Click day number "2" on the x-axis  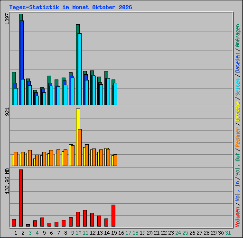coord(23,233)
